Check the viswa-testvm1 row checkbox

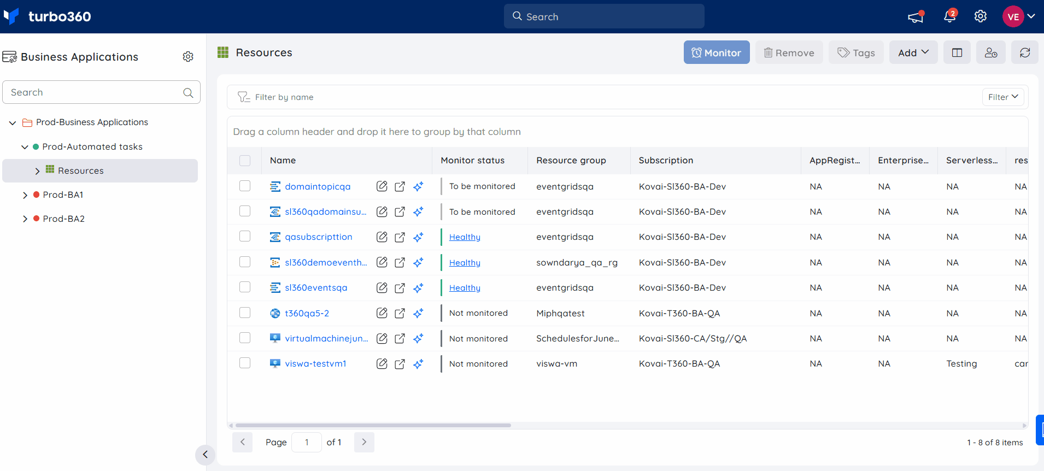pyautogui.click(x=245, y=363)
